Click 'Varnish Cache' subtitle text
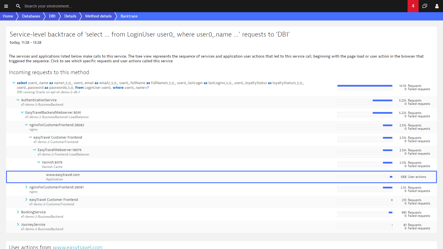The image size is (443, 249). pos(52,167)
